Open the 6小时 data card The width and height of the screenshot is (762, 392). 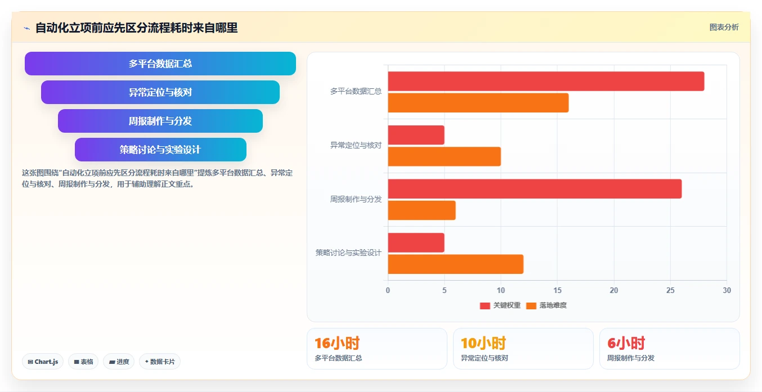point(670,349)
